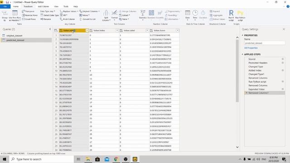This screenshot has width=290, height=163.
Task: Open the Split Column dropdown
Action: click(x=106, y=16)
